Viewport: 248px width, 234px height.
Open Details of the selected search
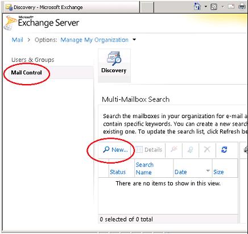coord(149,150)
